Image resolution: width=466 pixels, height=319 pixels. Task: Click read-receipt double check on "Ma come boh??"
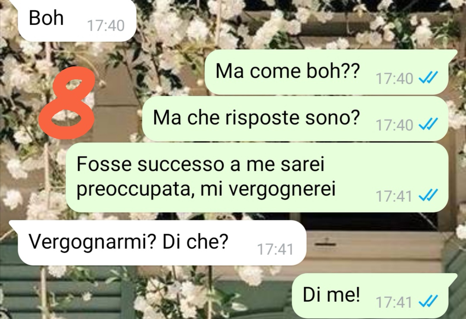428,78
